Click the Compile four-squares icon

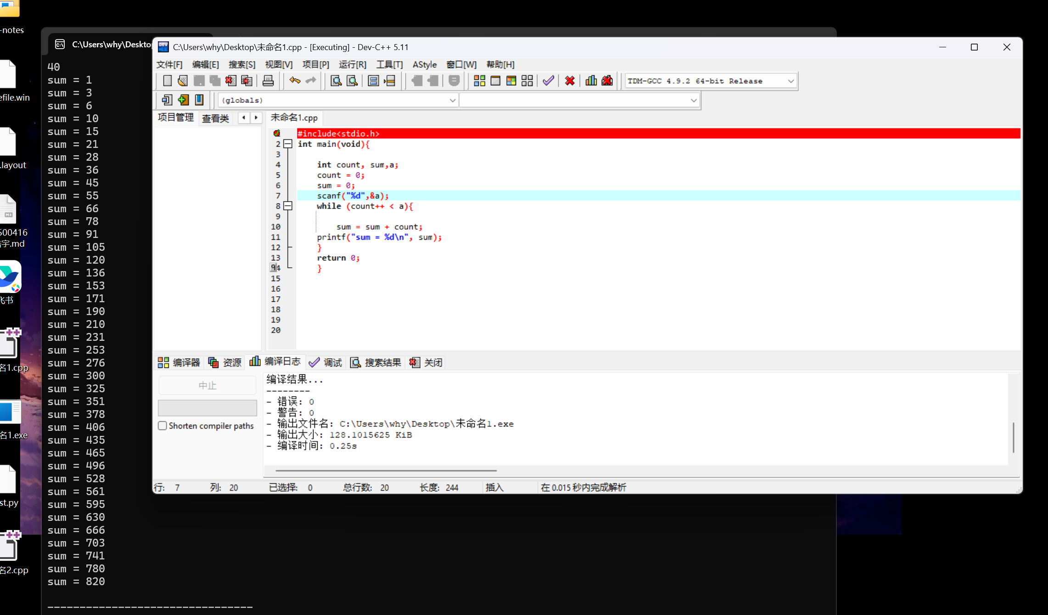[479, 81]
